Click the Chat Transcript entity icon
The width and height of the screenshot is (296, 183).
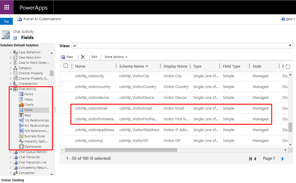(x=15, y=157)
